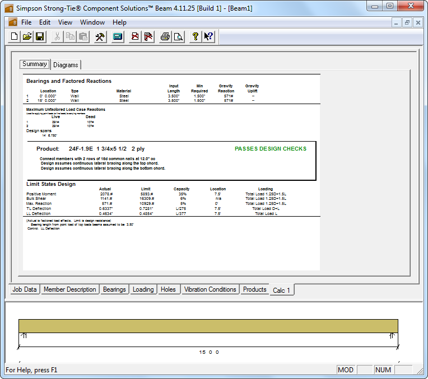Restore the inner Beam1 document window
Image resolution: width=428 pixels, height=379 pixels.
[407, 22]
